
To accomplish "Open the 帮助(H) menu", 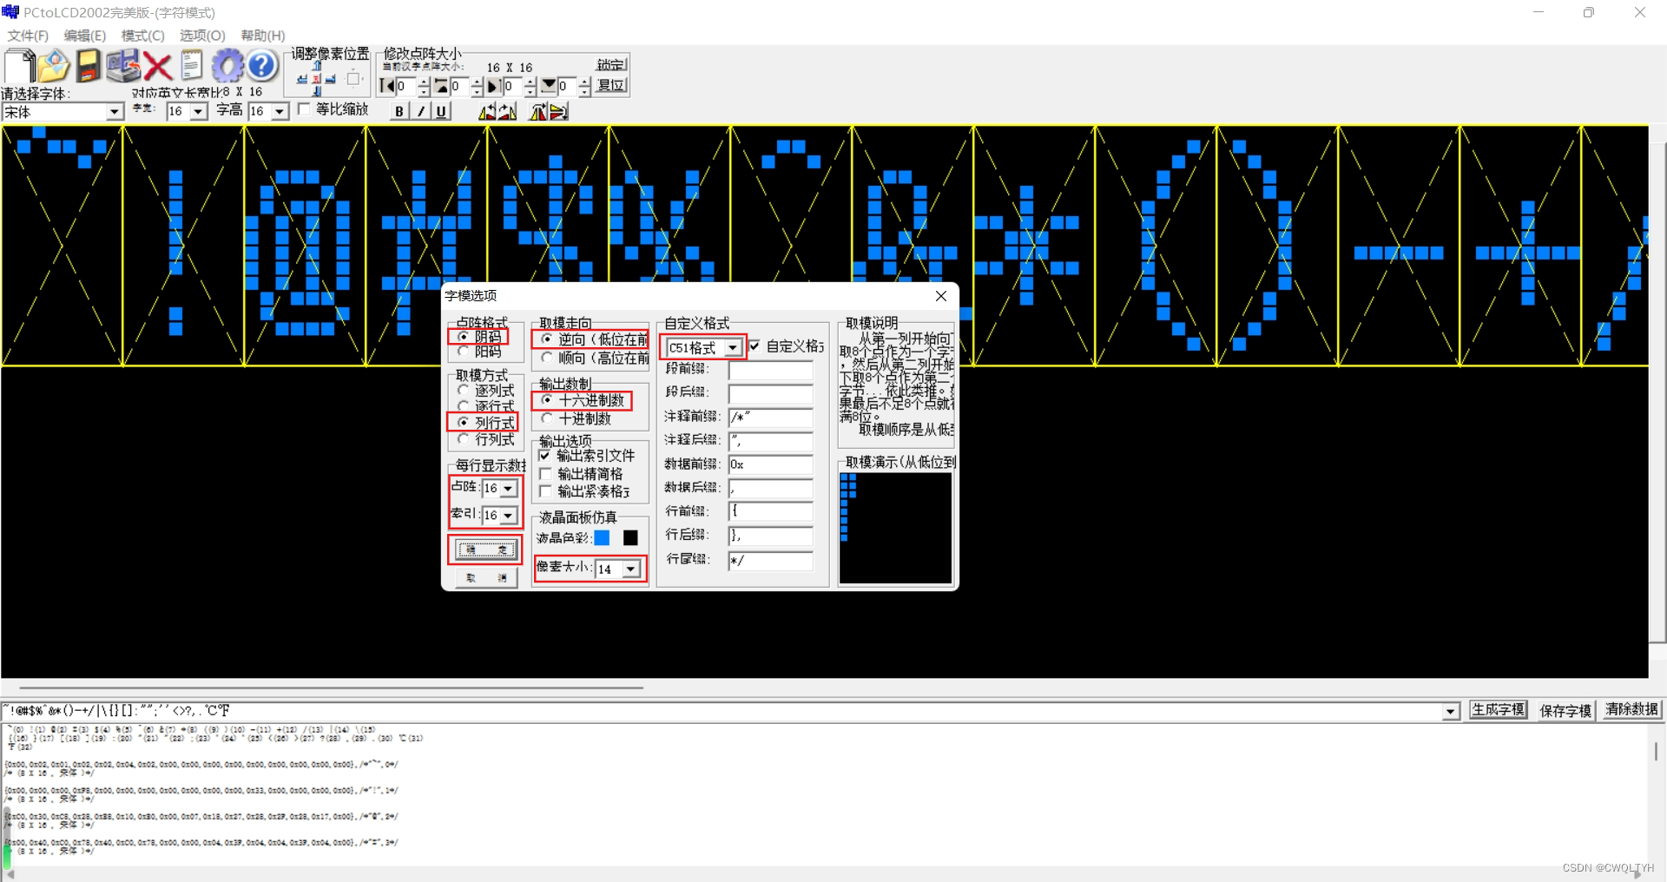I will pyautogui.click(x=263, y=36).
